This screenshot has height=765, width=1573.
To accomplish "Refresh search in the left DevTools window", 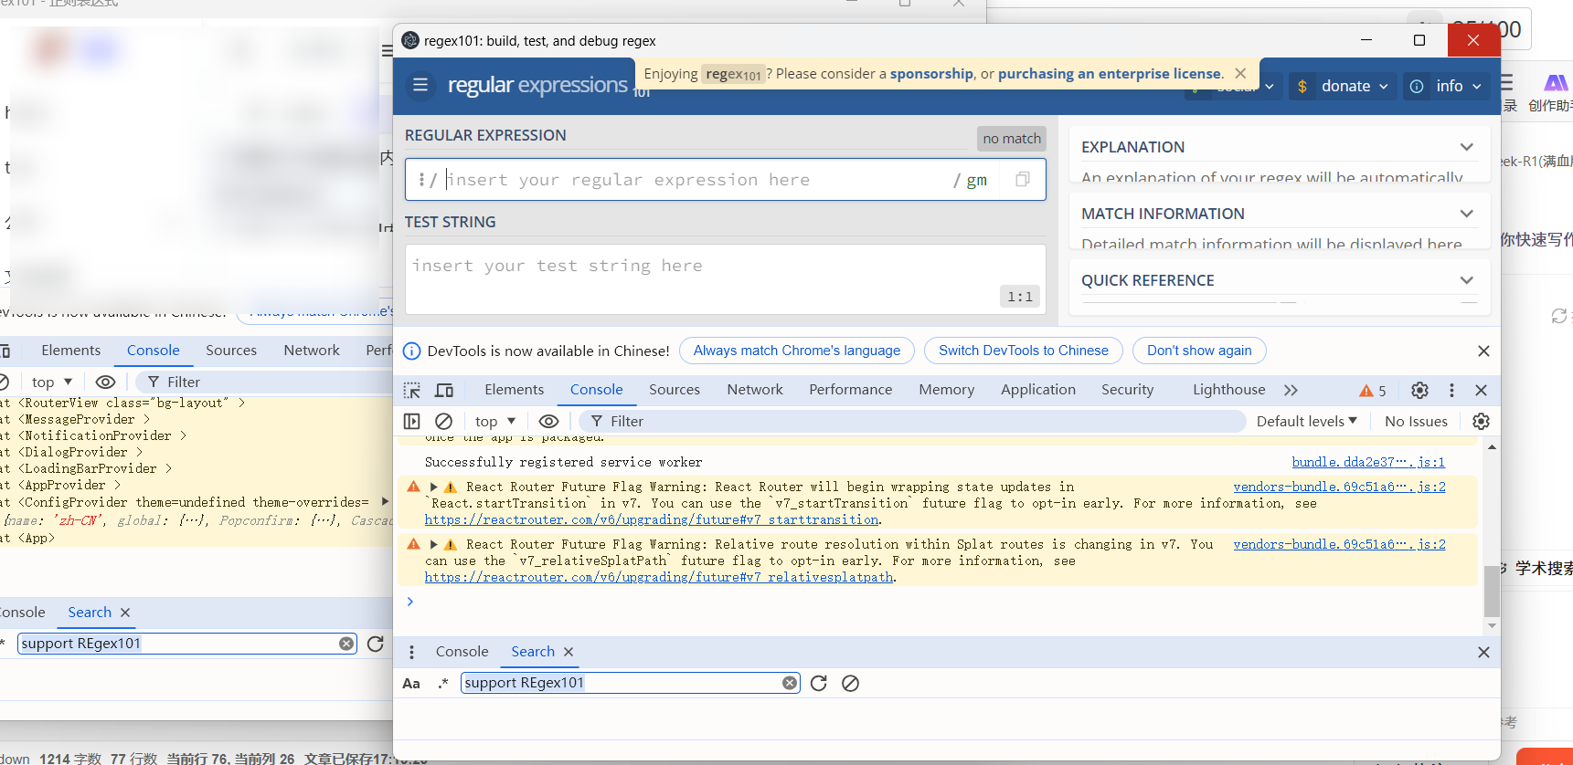I will [x=375, y=644].
